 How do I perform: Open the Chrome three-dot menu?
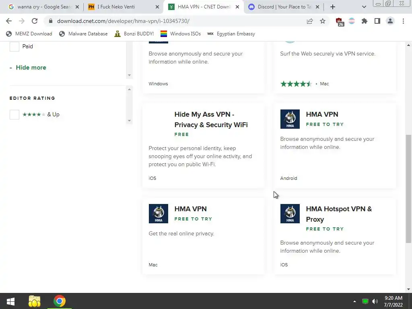[x=403, y=21]
